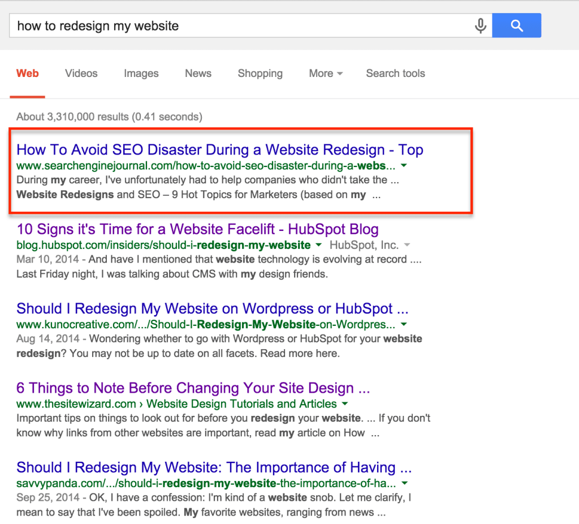Open the Shopping tab
The height and width of the screenshot is (524, 579).
tap(260, 73)
